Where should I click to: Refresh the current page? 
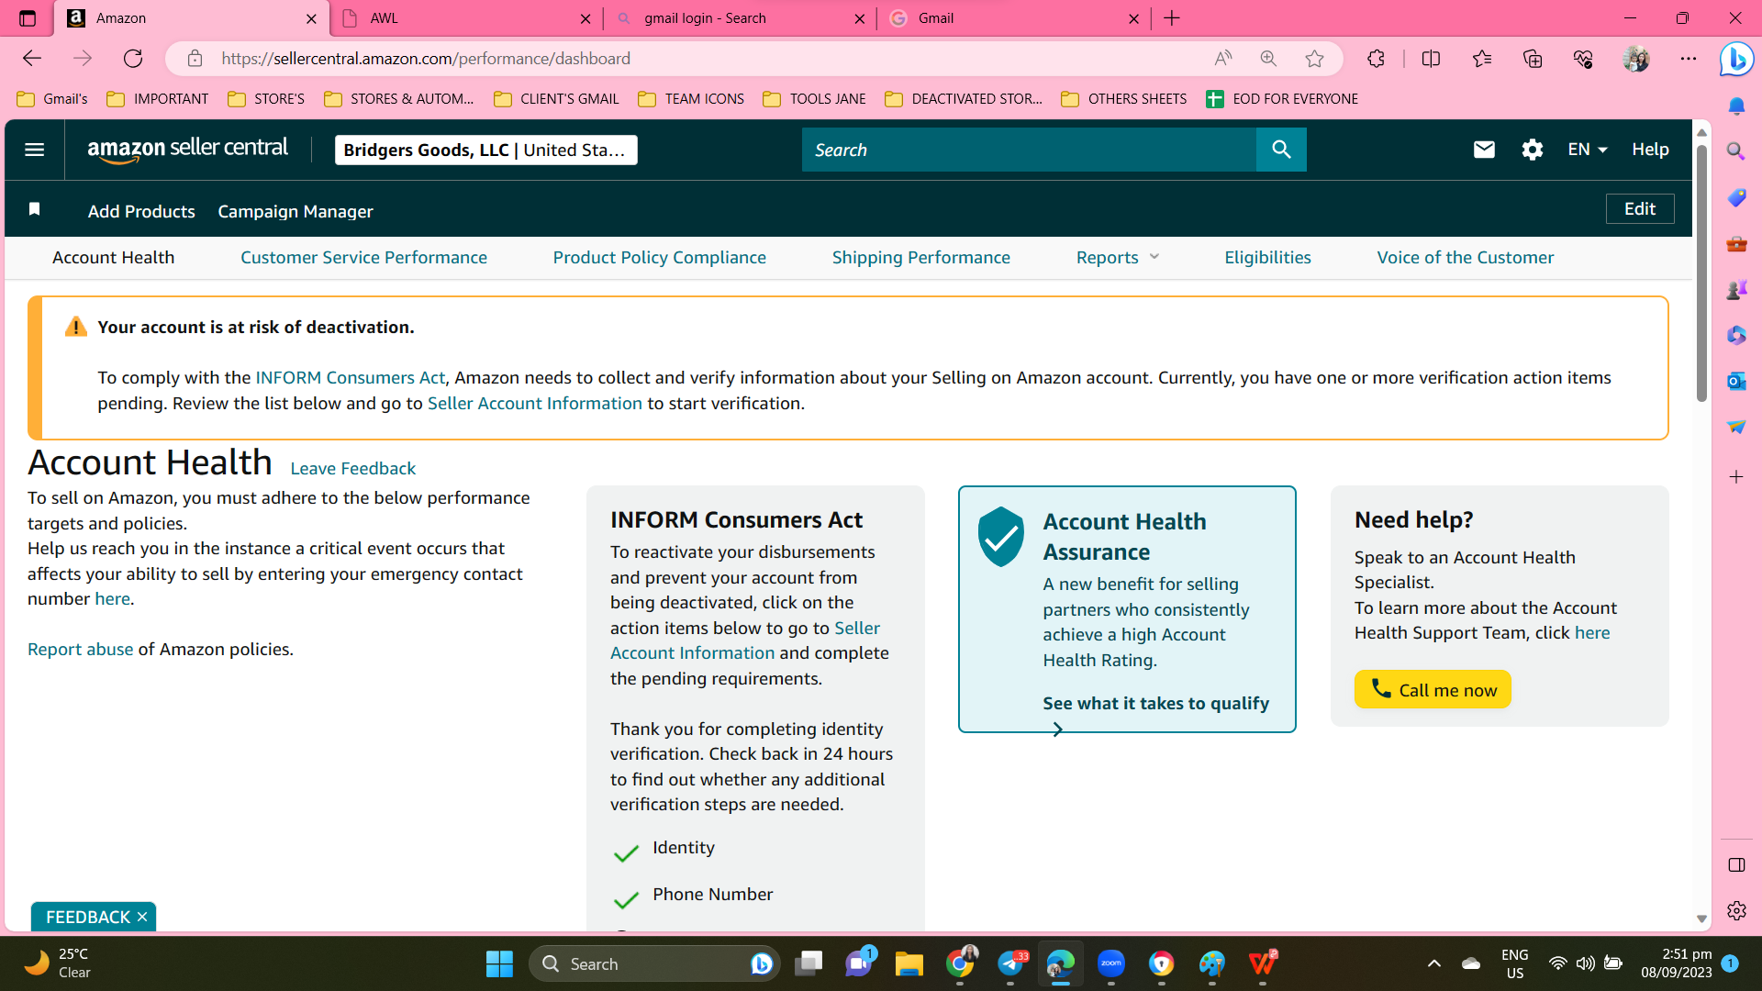133,59
